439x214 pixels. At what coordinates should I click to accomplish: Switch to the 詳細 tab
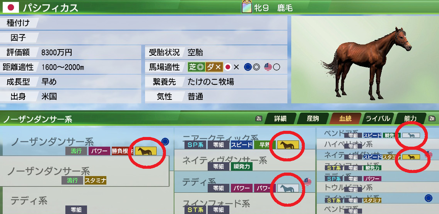click(x=280, y=118)
